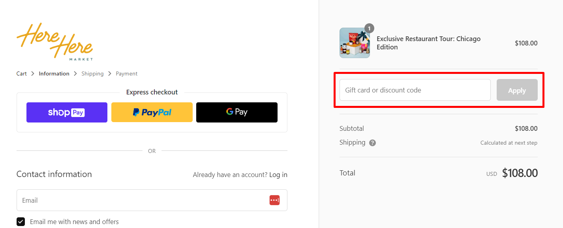Click the Here Here Market logo

coord(54,41)
